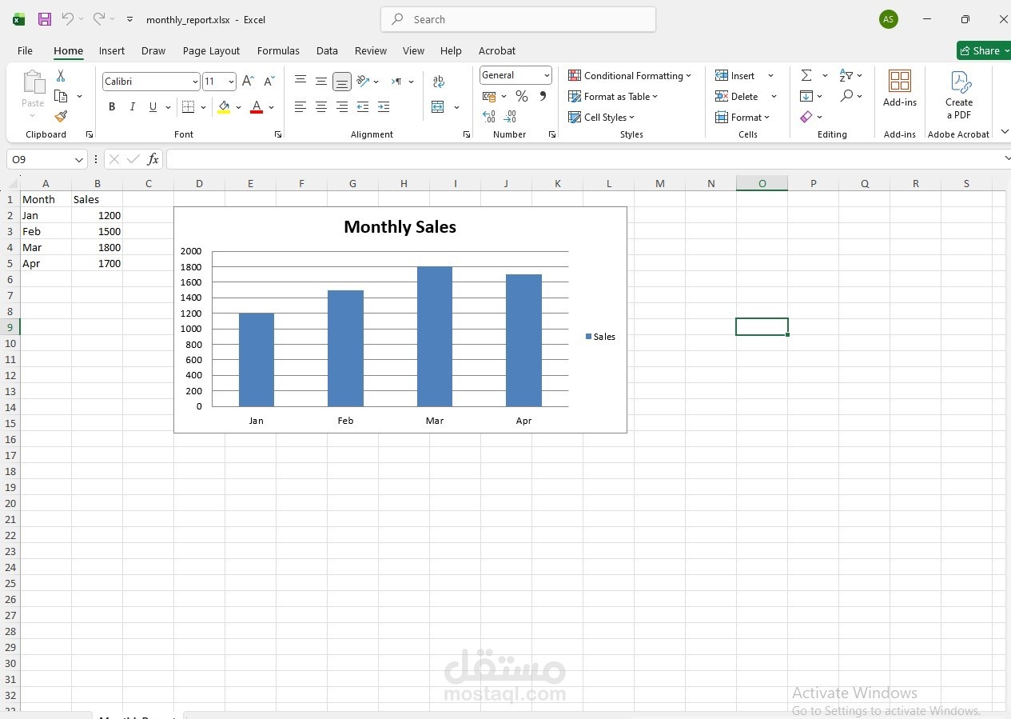Click the Accounting Number Format icon
The width and height of the screenshot is (1011, 719).
pos(489,97)
